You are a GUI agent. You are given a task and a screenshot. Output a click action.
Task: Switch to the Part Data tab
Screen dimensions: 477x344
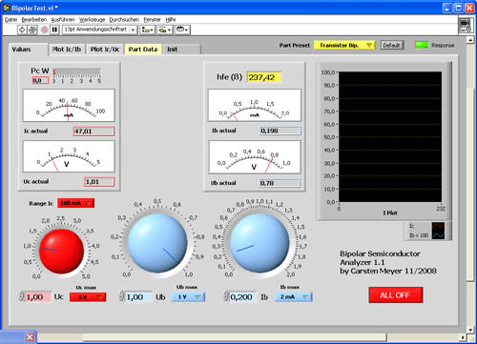point(143,50)
